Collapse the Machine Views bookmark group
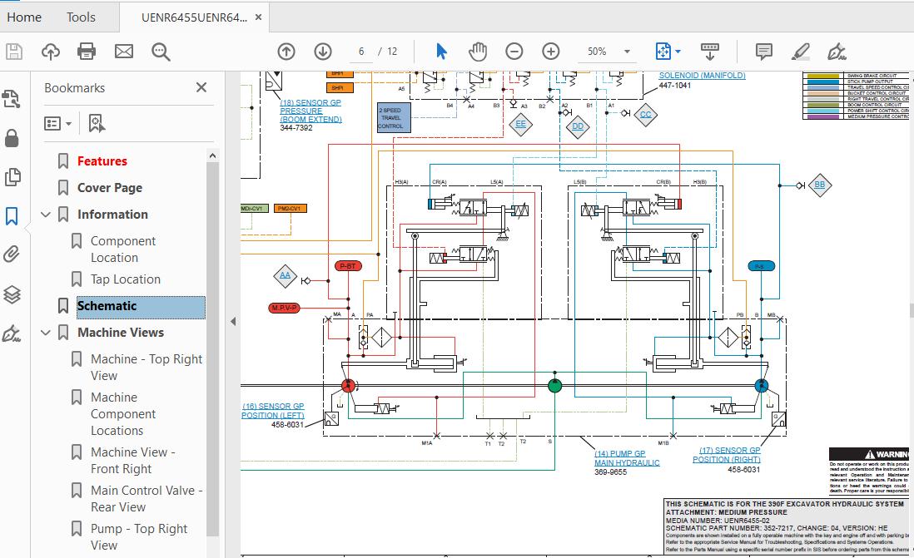Viewport: 914px width, 558px height. (x=46, y=333)
